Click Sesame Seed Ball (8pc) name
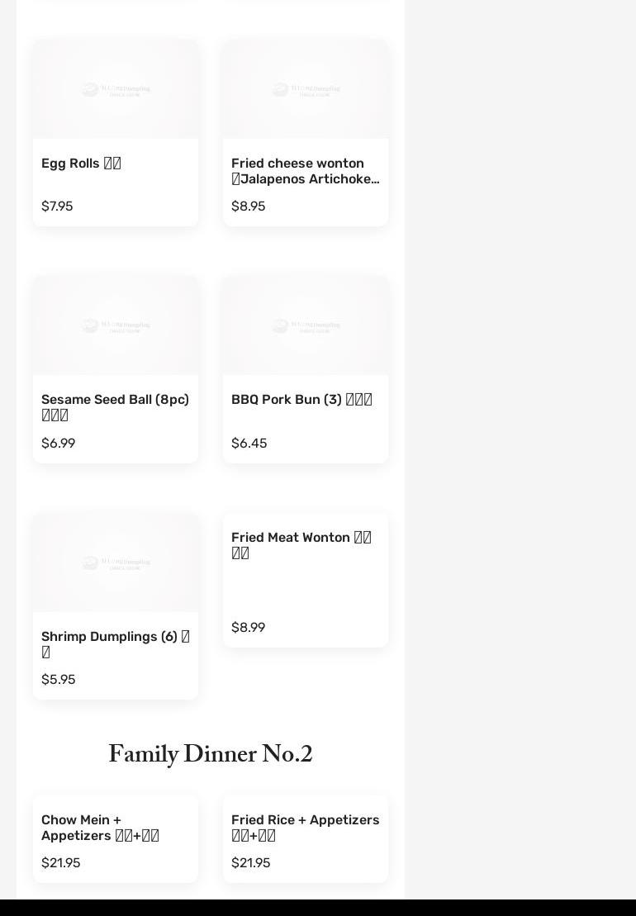This screenshot has height=916, width=636. pyautogui.click(x=115, y=407)
